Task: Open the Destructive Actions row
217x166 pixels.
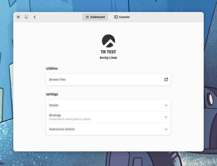Action: click(62, 129)
